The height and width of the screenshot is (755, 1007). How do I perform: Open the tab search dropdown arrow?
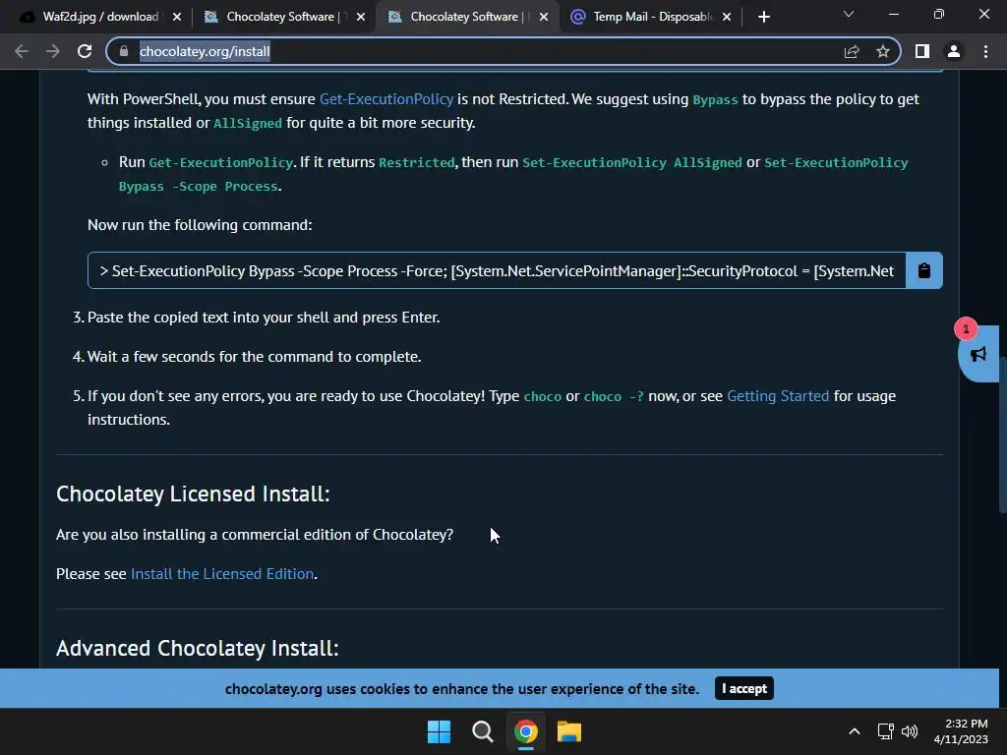(x=849, y=14)
